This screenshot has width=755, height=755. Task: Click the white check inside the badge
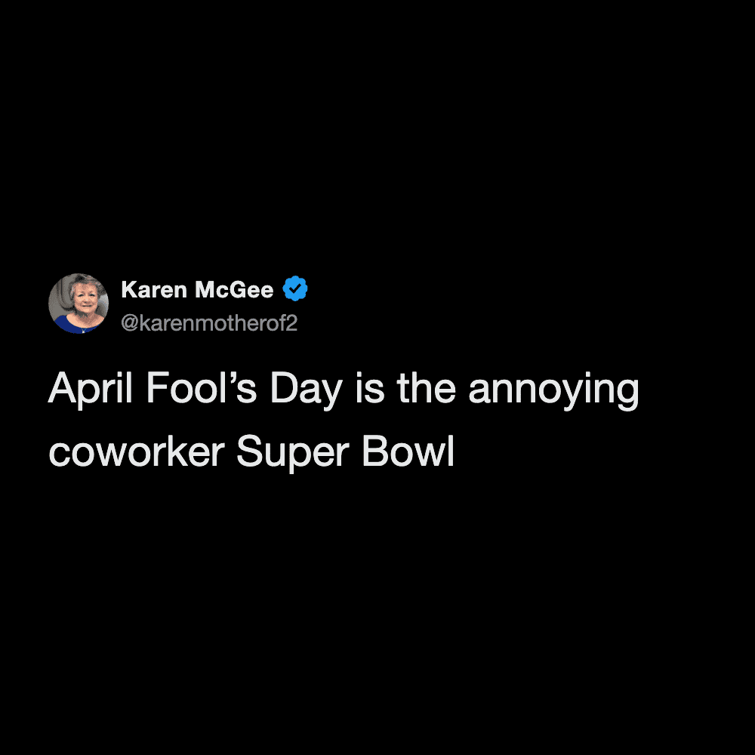[295, 289]
